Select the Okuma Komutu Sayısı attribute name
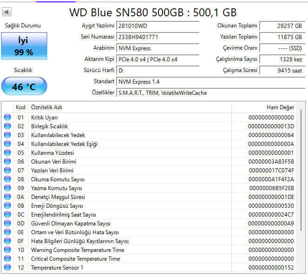The image size is (308, 277). pyautogui.click(x=58, y=179)
